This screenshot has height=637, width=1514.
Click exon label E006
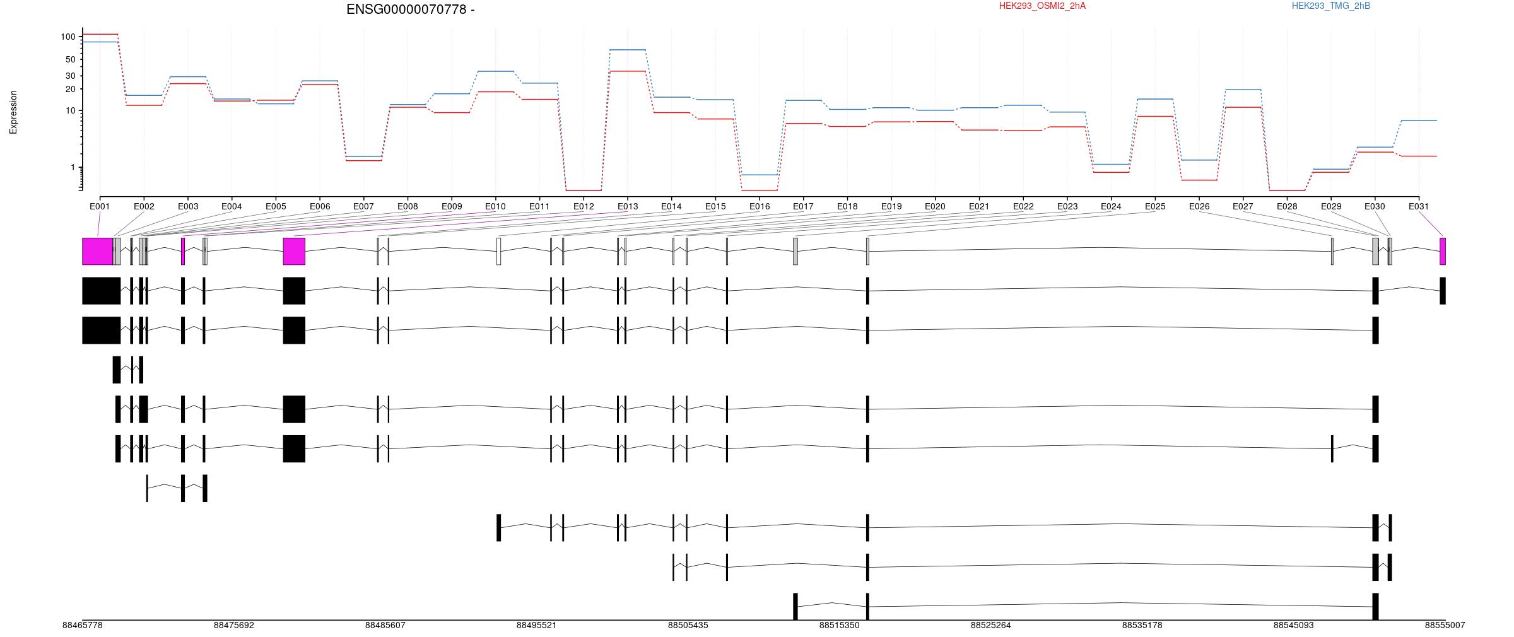click(320, 206)
